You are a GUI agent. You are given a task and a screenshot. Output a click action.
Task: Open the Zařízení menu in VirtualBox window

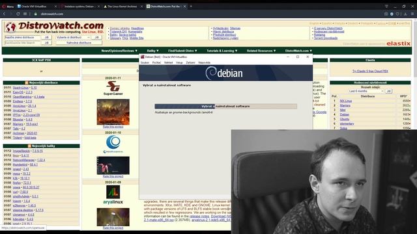click(x=190, y=62)
